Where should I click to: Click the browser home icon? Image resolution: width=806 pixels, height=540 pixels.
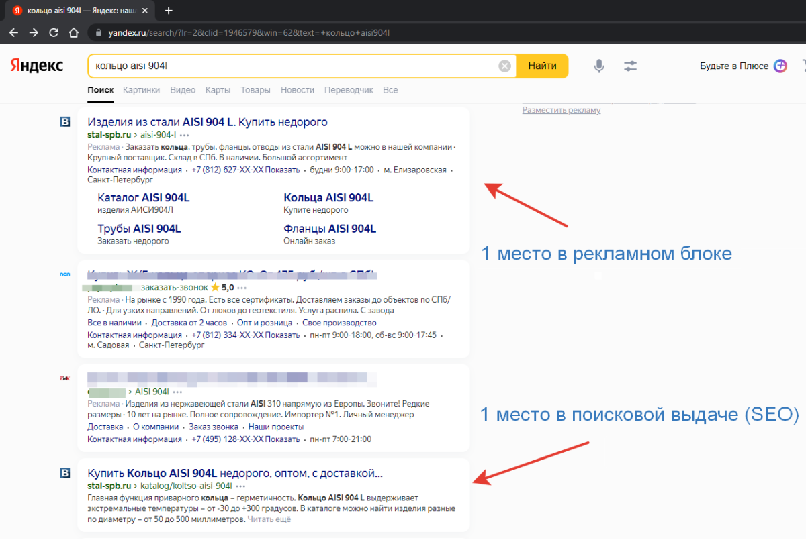[73, 32]
